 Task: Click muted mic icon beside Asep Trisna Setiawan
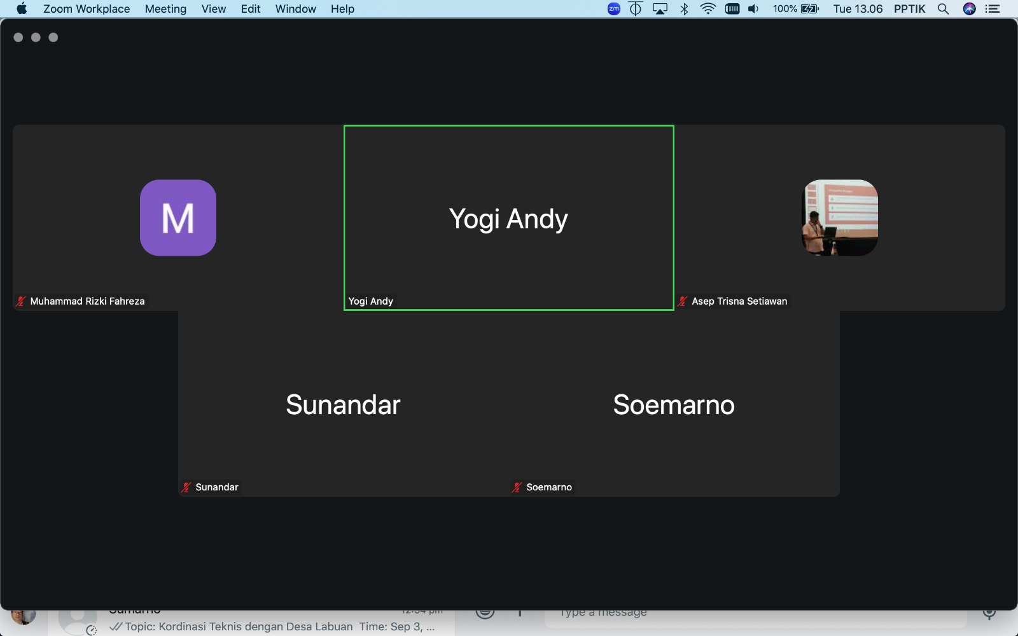(x=683, y=301)
